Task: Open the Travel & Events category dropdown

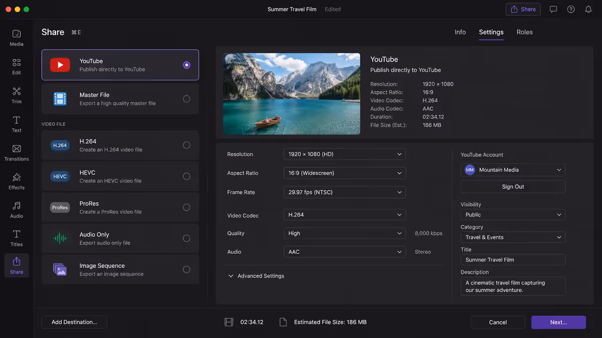Action: [x=513, y=237]
